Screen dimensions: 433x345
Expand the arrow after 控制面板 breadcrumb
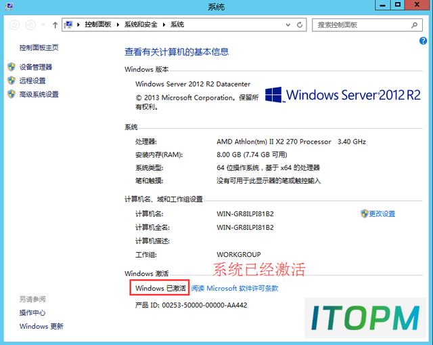click(x=118, y=24)
